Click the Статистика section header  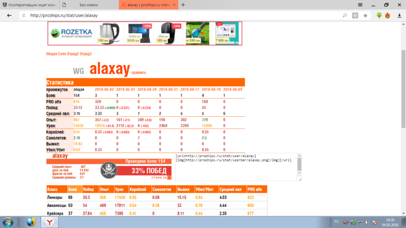[x=146, y=82]
